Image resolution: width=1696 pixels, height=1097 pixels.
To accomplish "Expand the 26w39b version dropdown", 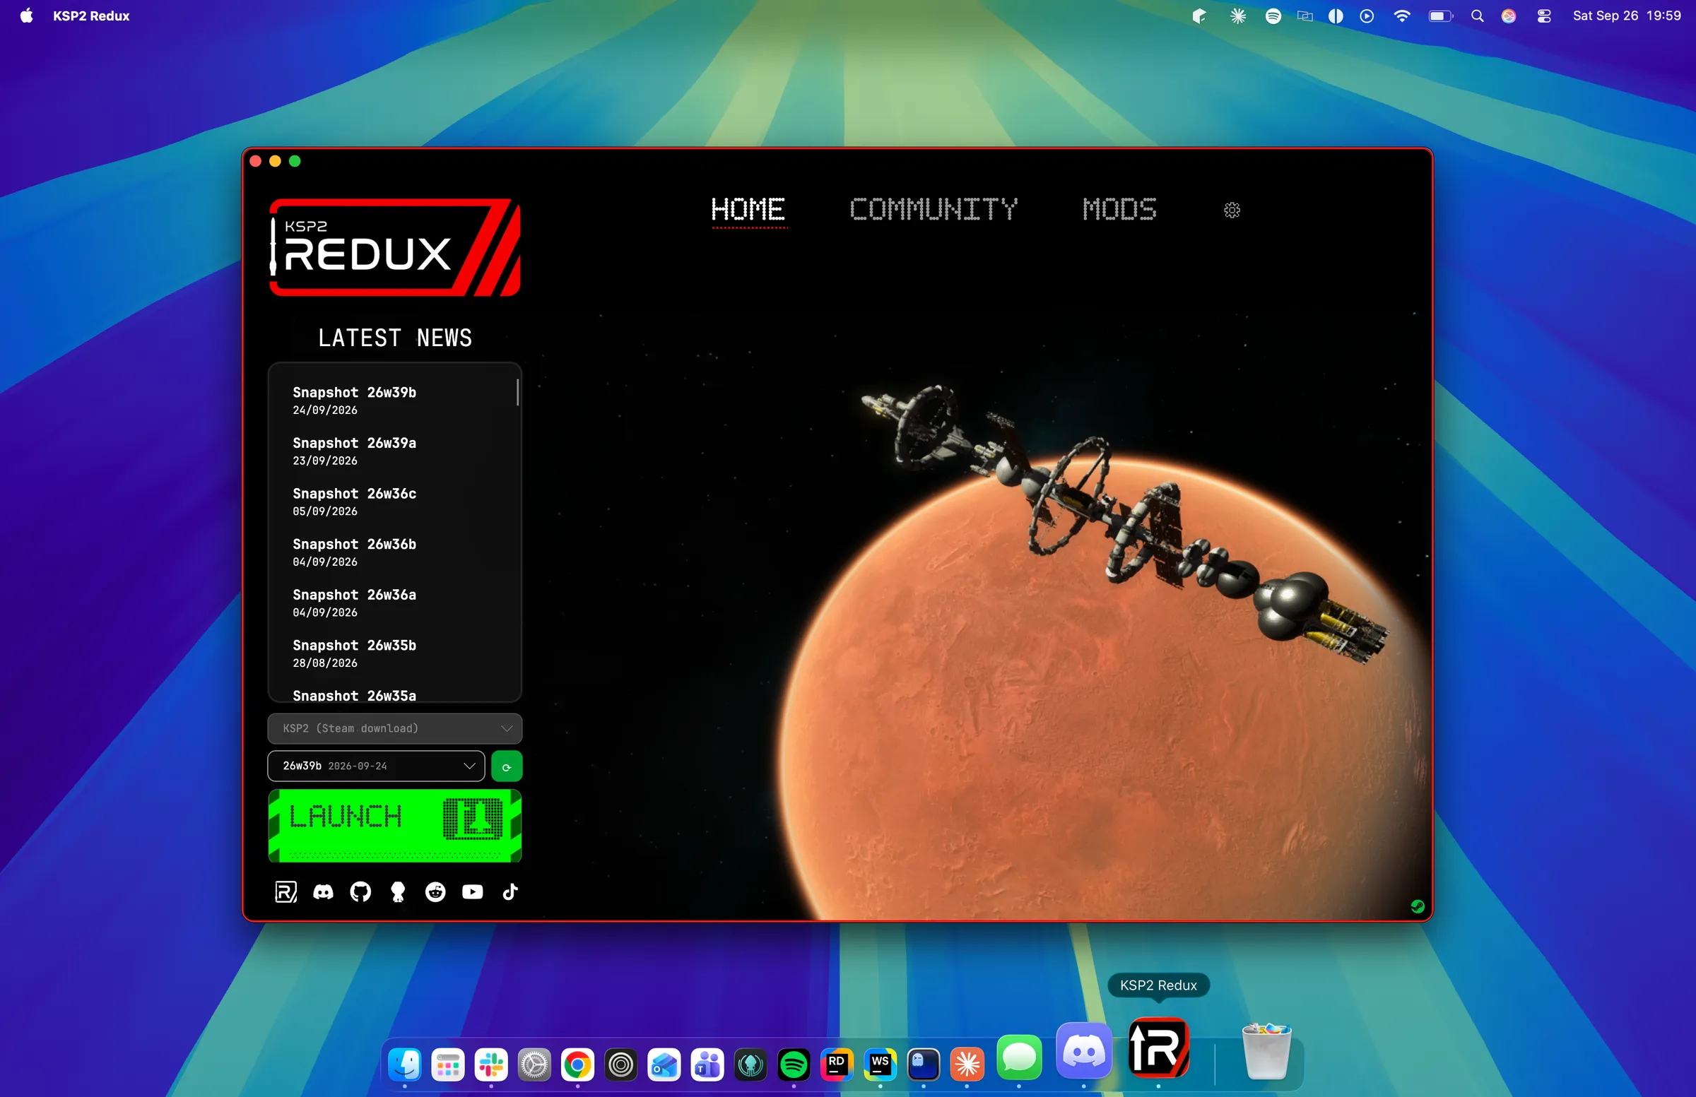I will (376, 766).
